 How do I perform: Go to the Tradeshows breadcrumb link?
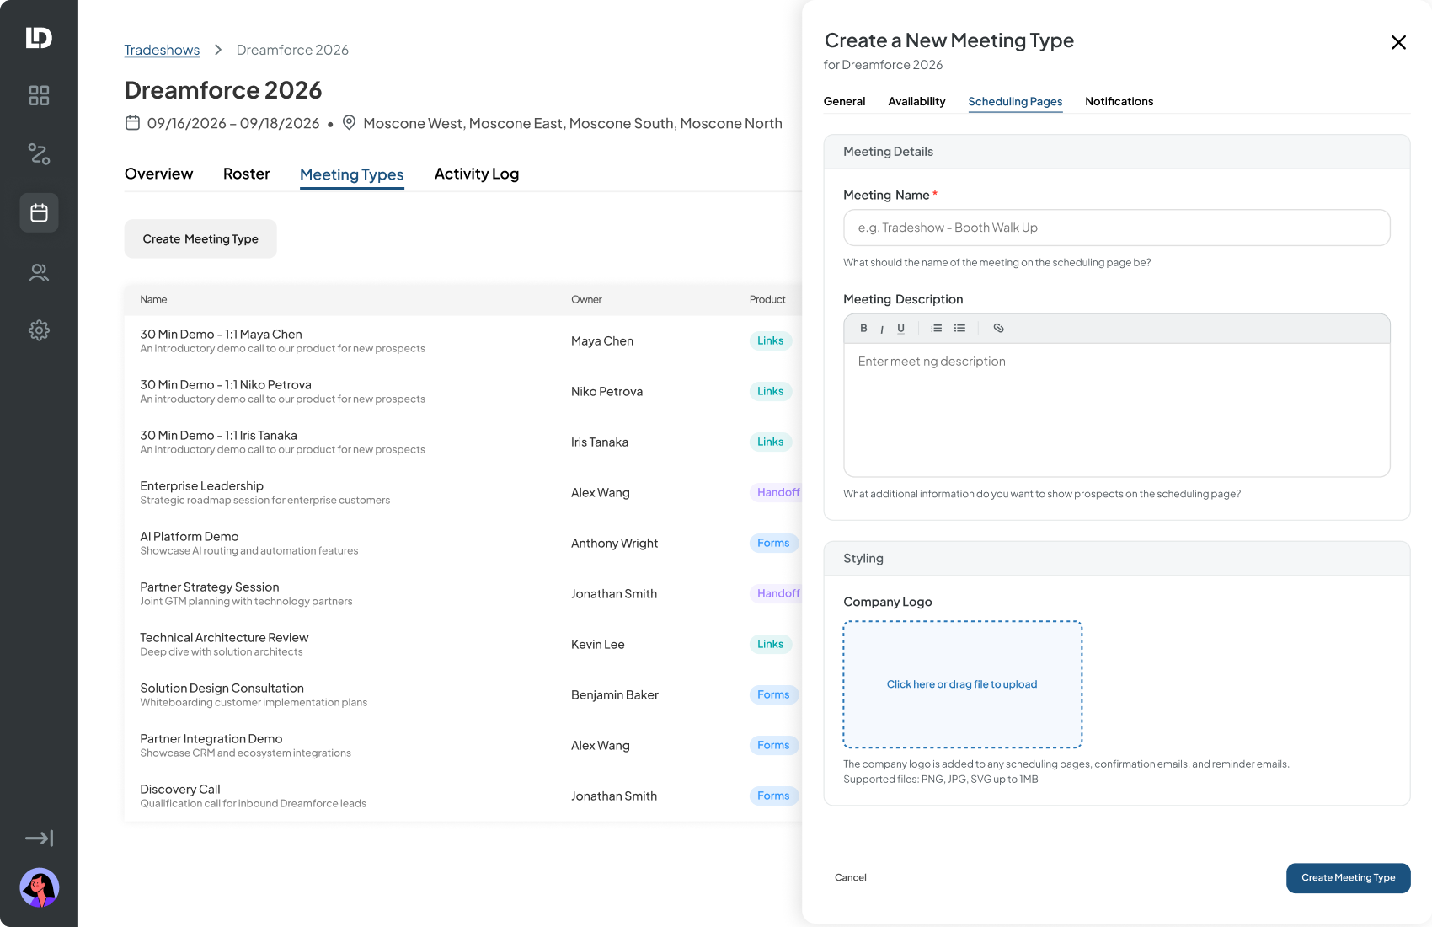tap(162, 50)
